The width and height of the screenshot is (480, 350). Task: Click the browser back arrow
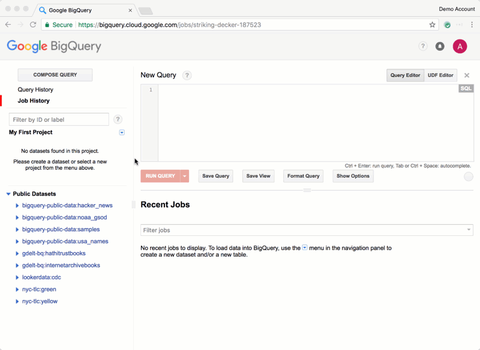tap(8, 25)
